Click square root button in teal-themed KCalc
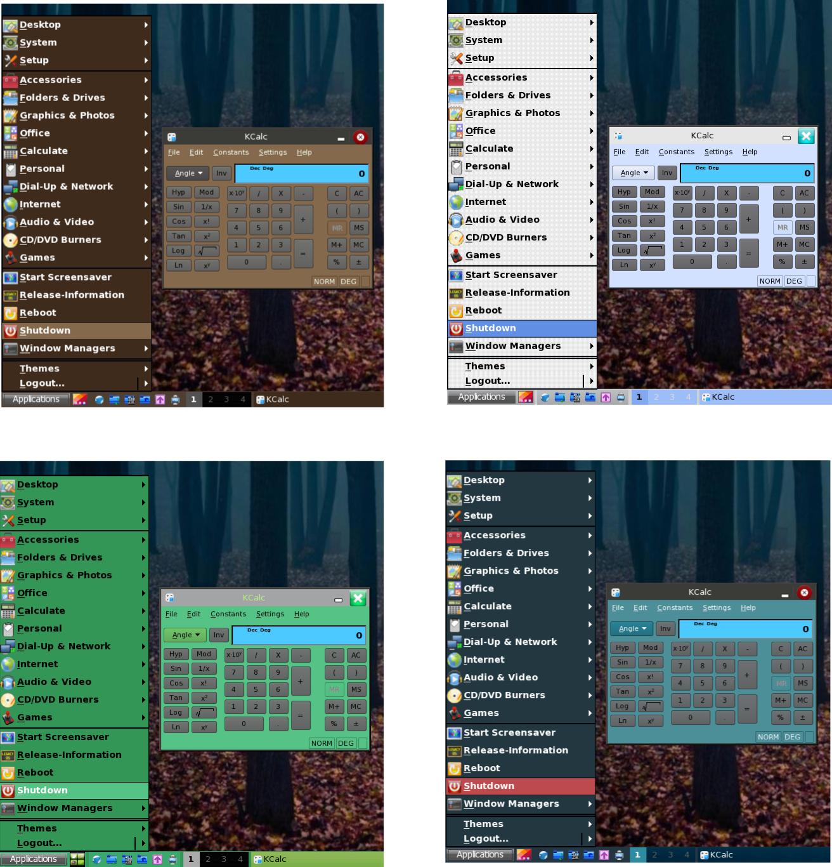The height and width of the screenshot is (867, 832). (650, 706)
